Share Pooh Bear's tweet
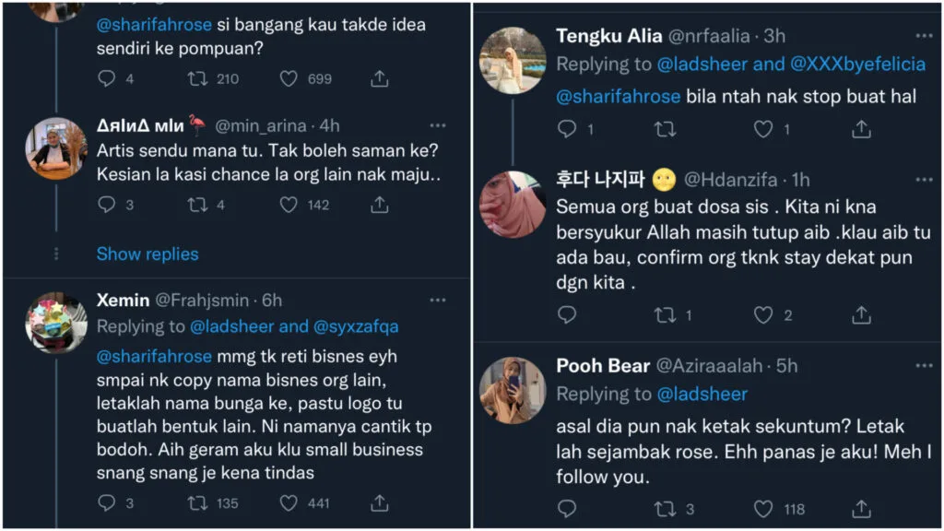944x531 pixels. (x=861, y=508)
